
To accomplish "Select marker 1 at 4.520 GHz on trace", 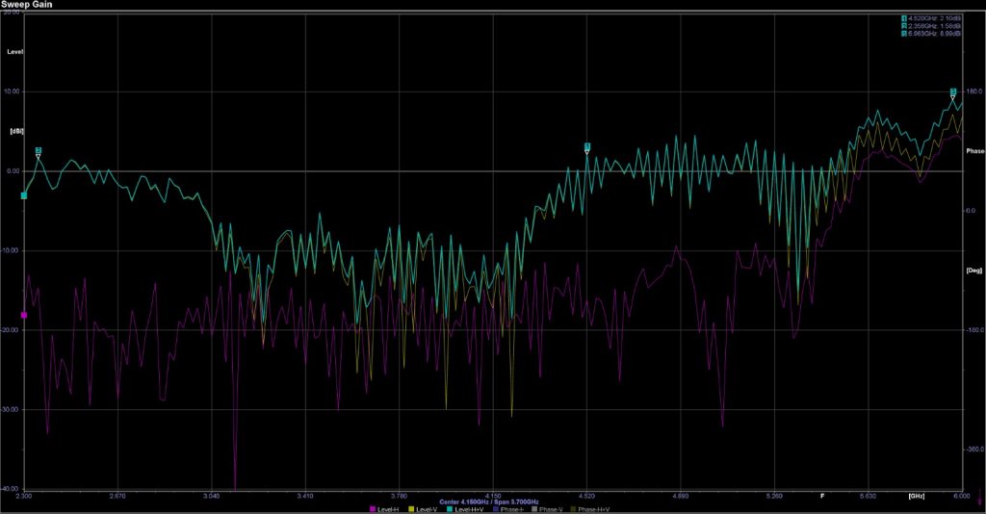I will coord(587,147).
